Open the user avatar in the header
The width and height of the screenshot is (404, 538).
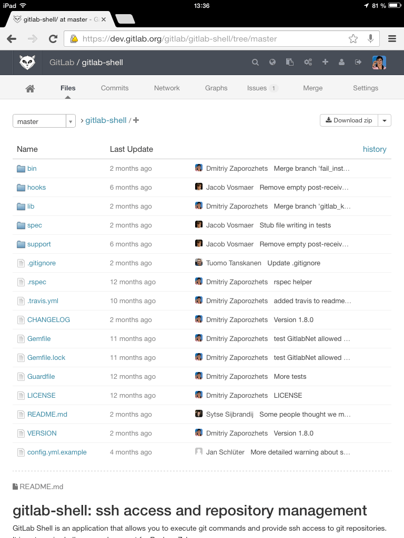pos(379,63)
